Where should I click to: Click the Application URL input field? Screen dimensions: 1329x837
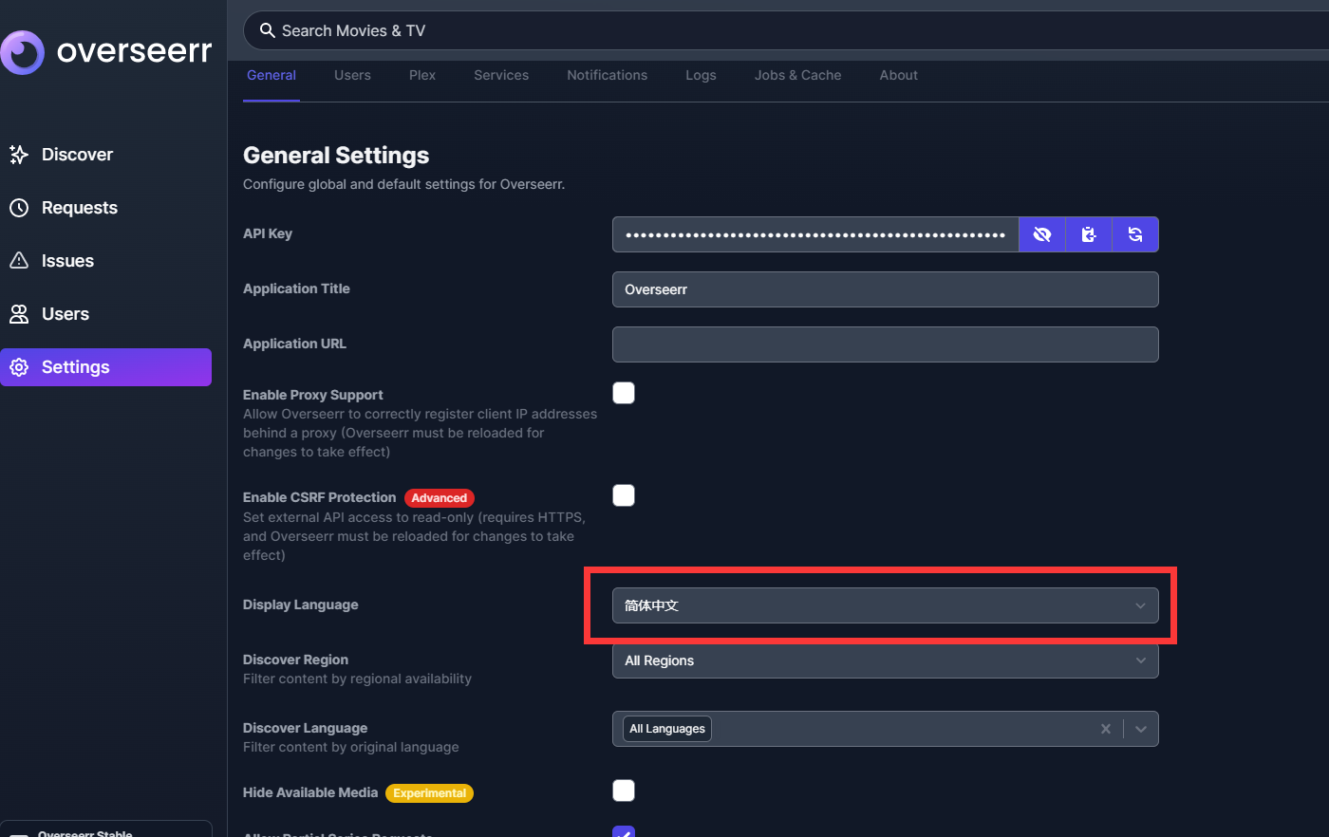885,344
